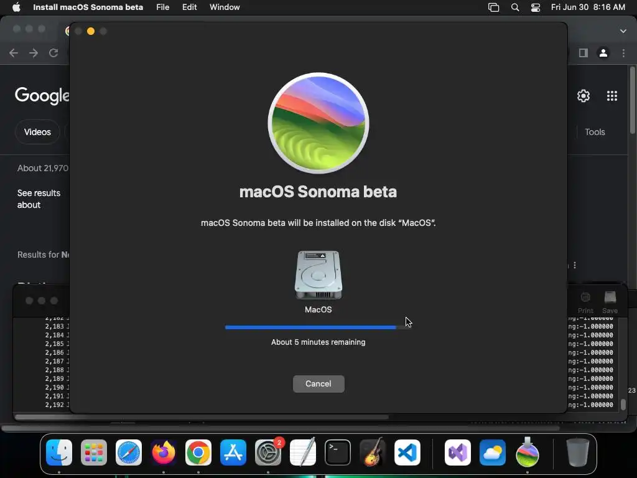This screenshot has height=478, width=637.
Task: Open Terminal from the Dock
Action: click(x=338, y=452)
